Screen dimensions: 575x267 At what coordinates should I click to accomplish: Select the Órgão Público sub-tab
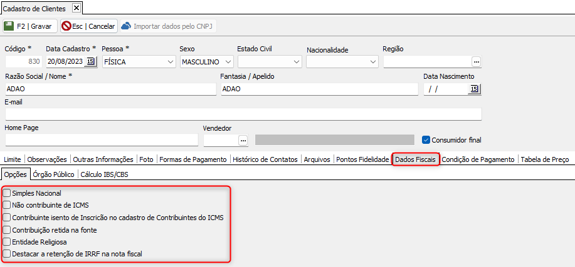click(54, 174)
